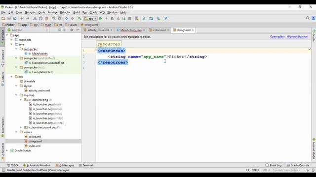Select colors.xml in values folder
Screen dimensions: 316x177
pyautogui.click(x=35, y=137)
